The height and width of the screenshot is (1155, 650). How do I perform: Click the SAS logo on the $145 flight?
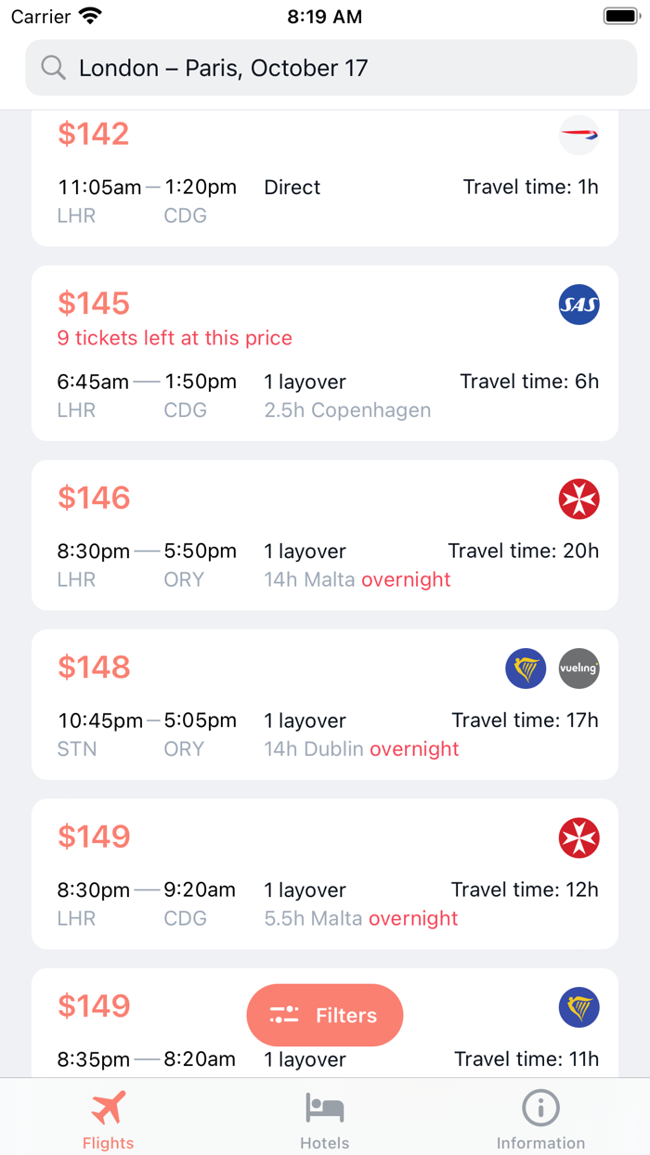click(578, 305)
